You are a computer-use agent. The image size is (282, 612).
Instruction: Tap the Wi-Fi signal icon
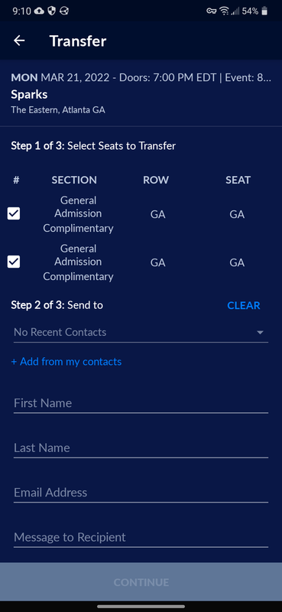pos(224,11)
